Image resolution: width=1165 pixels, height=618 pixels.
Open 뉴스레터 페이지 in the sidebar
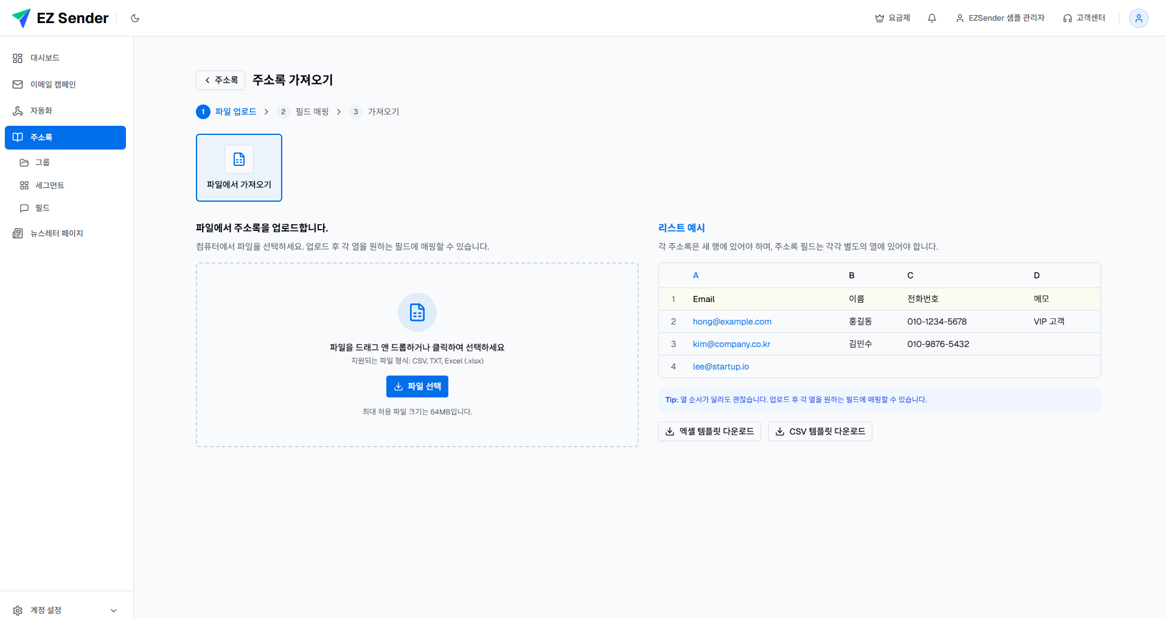[x=65, y=233]
